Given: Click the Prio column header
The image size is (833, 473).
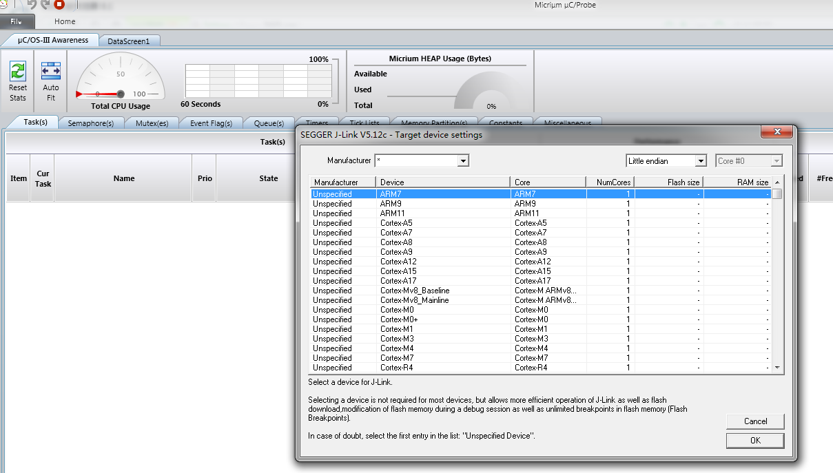Looking at the screenshot, I should point(205,178).
